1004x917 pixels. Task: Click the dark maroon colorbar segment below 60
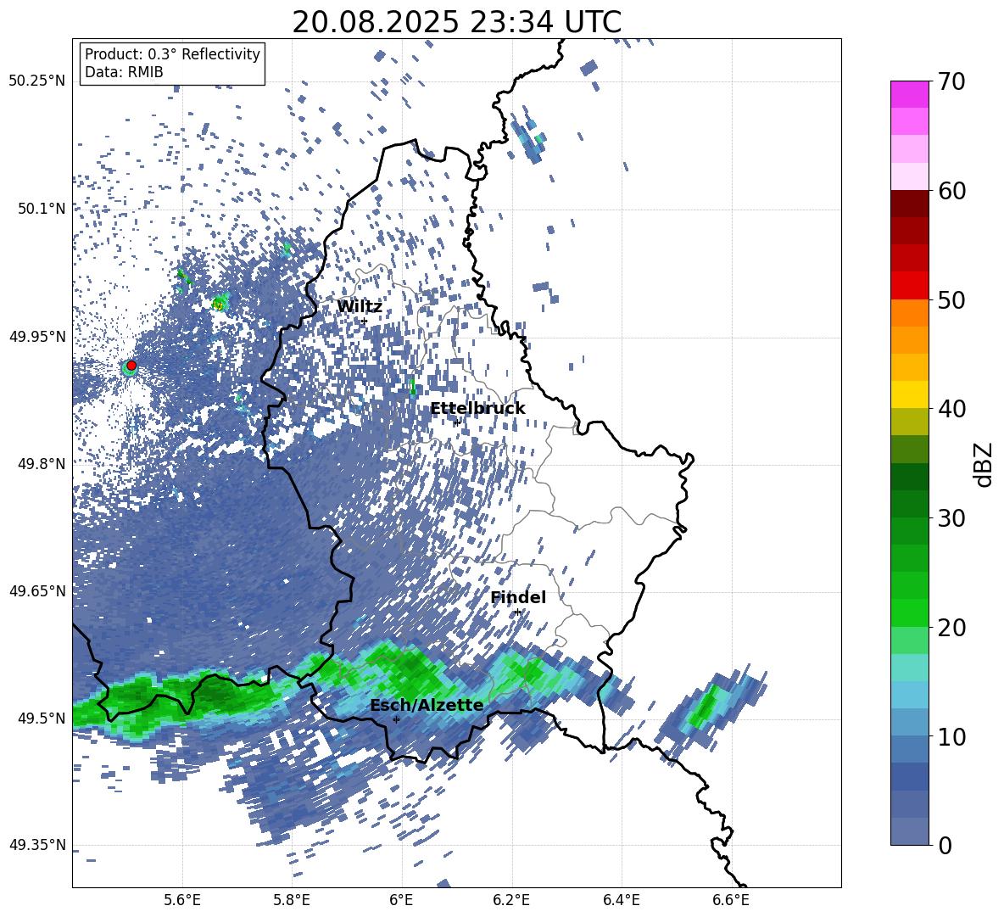[910, 204]
